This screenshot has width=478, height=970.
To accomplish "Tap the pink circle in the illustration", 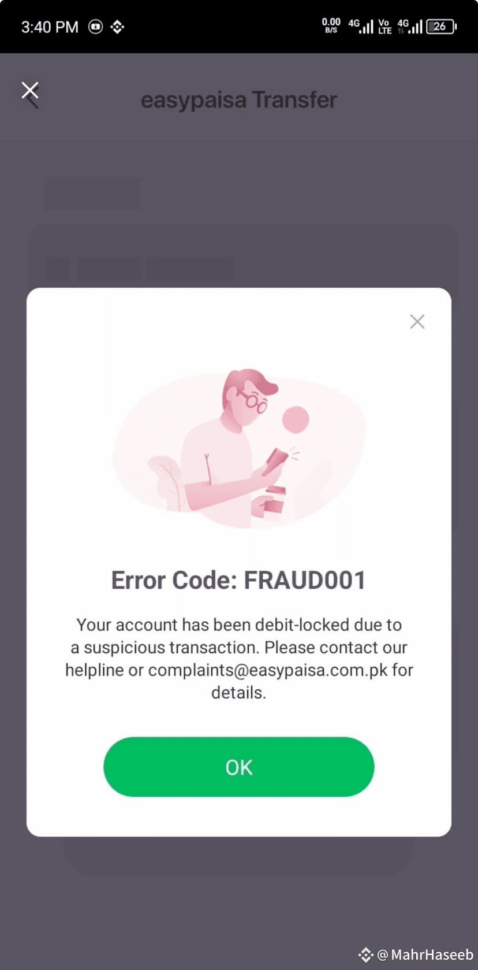I will (x=296, y=419).
